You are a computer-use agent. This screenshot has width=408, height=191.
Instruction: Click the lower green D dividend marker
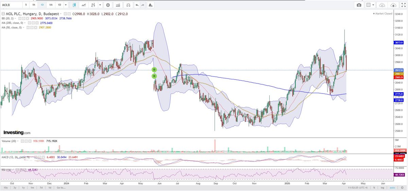[154, 76]
